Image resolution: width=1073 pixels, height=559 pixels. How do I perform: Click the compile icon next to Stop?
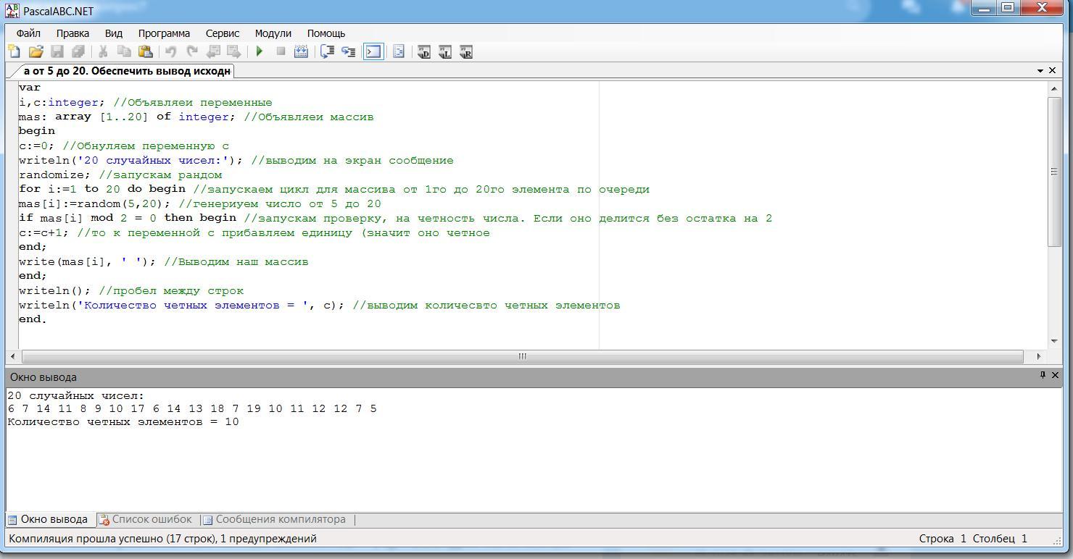pyautogui.click(x=302, y=51)
